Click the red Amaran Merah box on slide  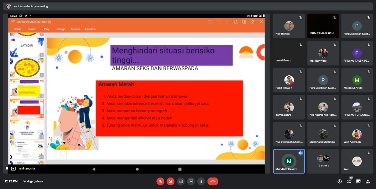(x=169, y=108)
